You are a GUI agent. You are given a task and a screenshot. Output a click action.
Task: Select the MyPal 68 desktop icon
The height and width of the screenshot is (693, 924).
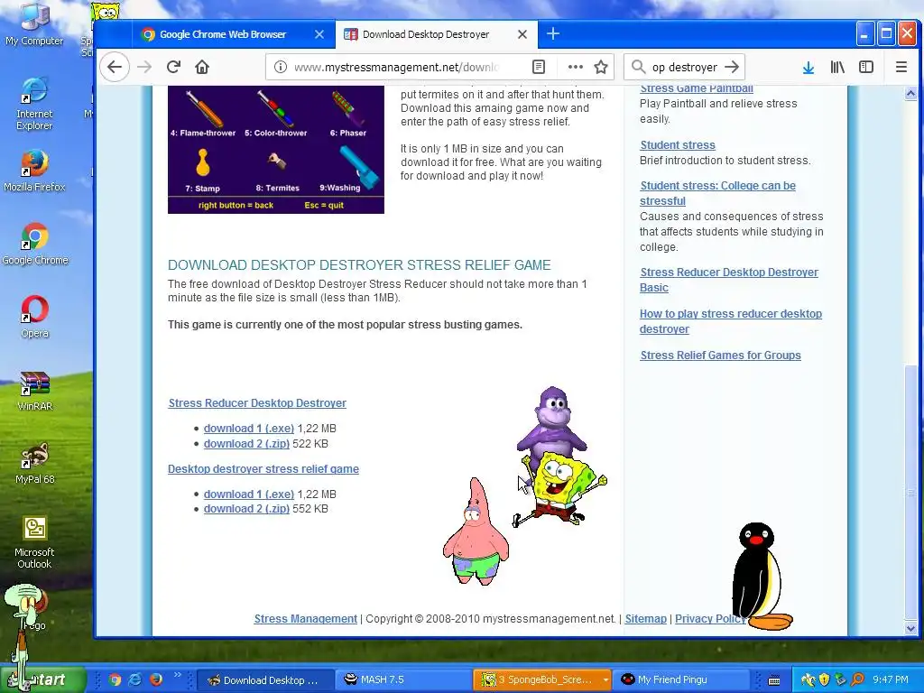point(35,464)
